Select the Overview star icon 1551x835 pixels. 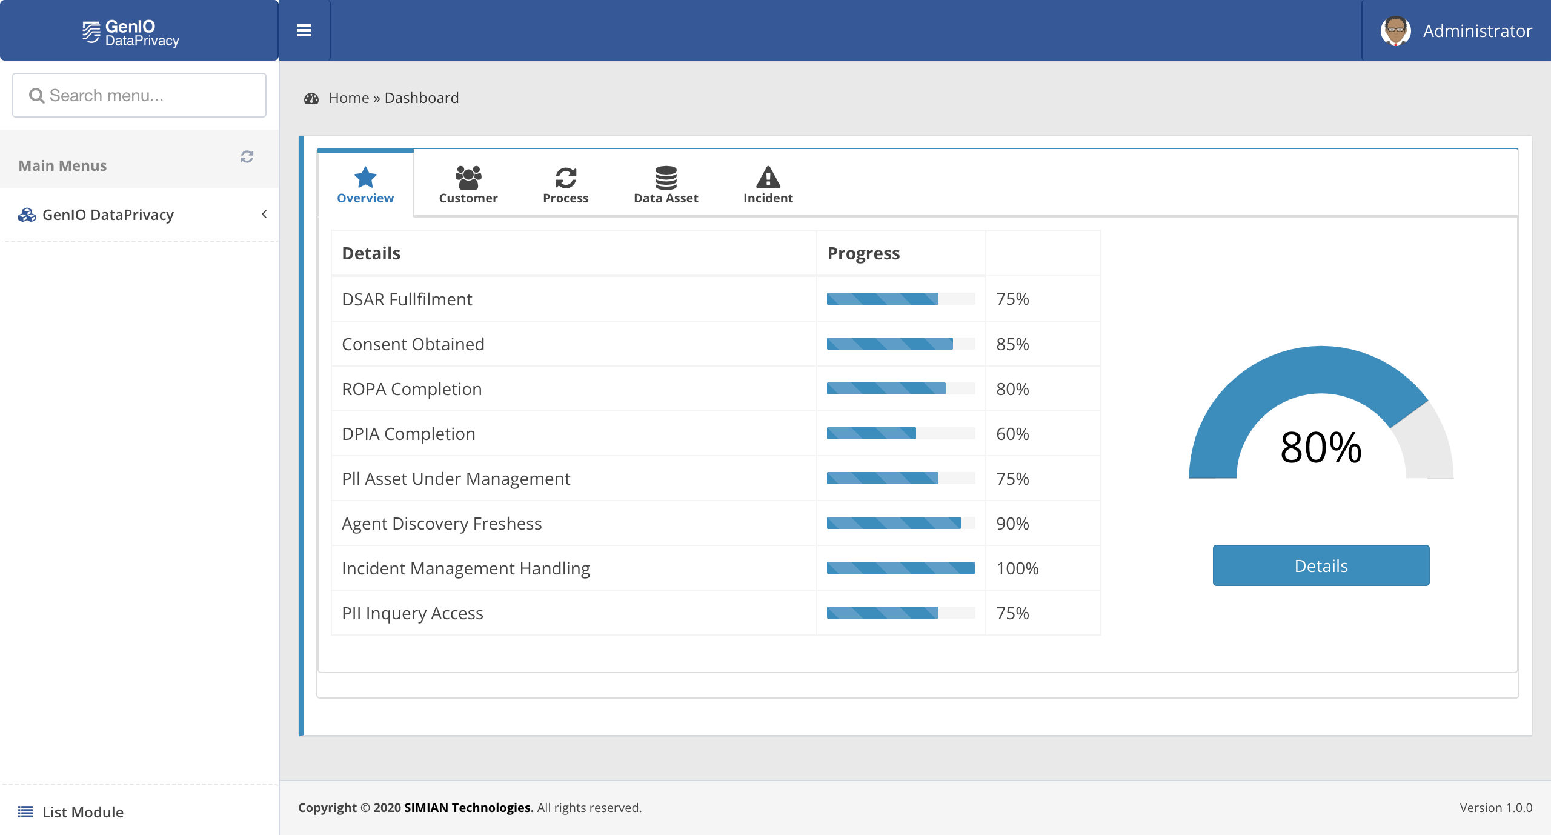(x=365, y=177)
